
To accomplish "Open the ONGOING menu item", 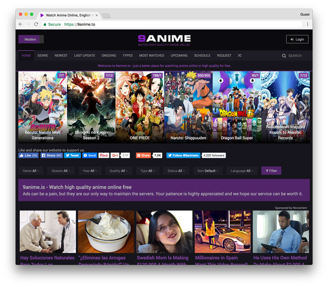I will (109, 55).
